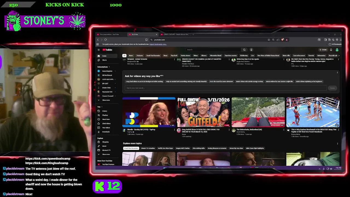Select the All filter chip
The width and height of the screenshot is (350, 197).
click(124, 56)
